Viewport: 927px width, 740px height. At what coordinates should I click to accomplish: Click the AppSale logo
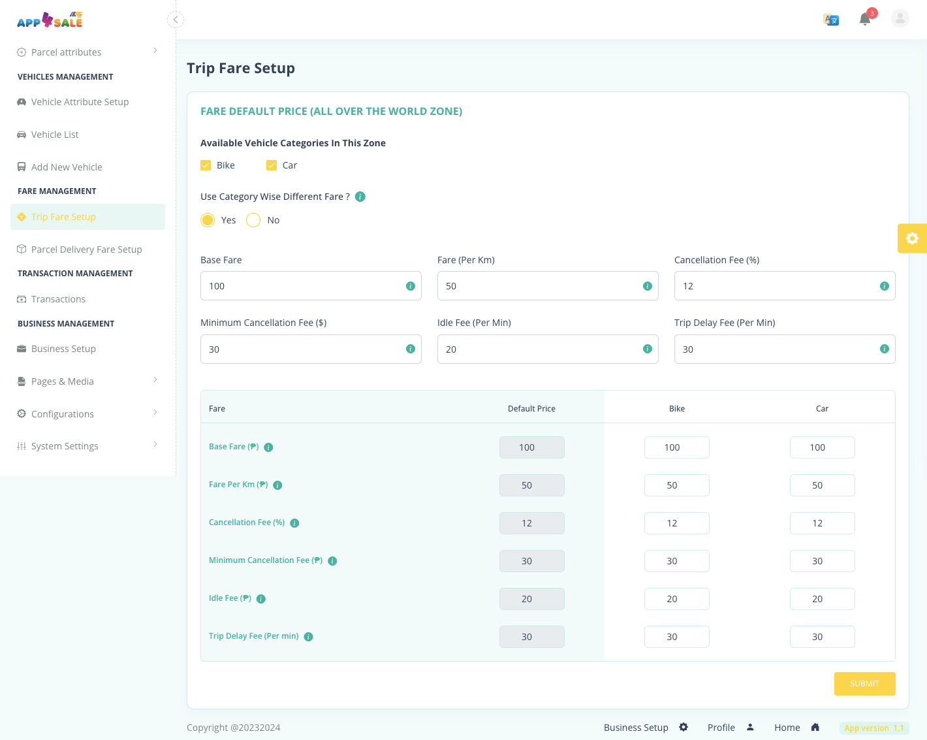(x=50, y=20)
